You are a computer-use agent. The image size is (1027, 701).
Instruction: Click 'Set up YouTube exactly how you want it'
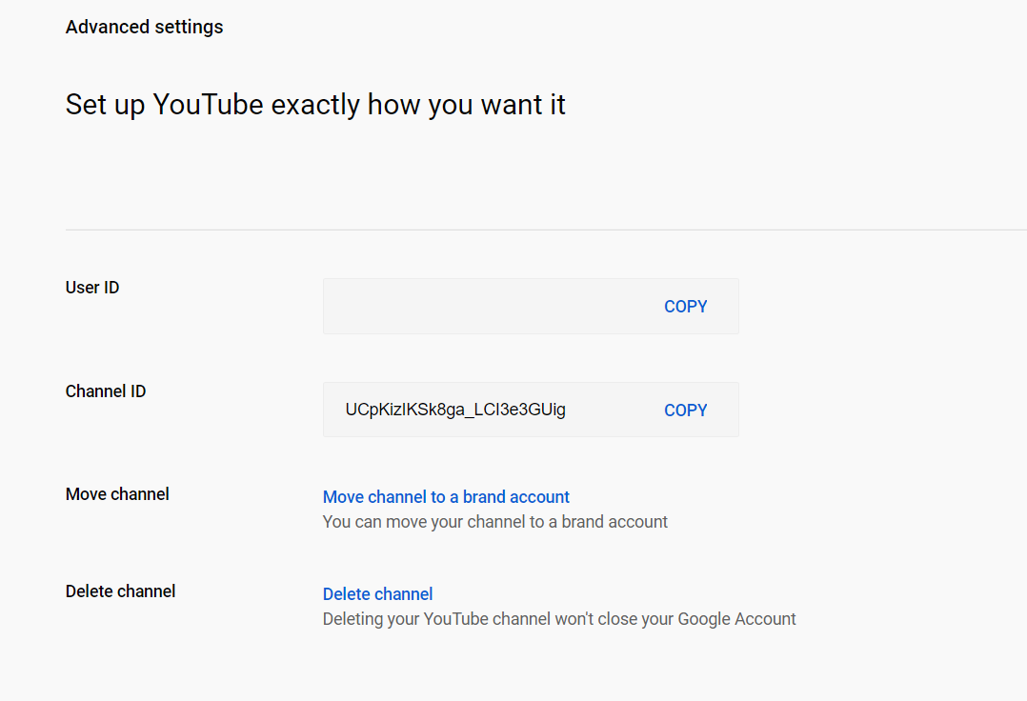click(315, 105)
